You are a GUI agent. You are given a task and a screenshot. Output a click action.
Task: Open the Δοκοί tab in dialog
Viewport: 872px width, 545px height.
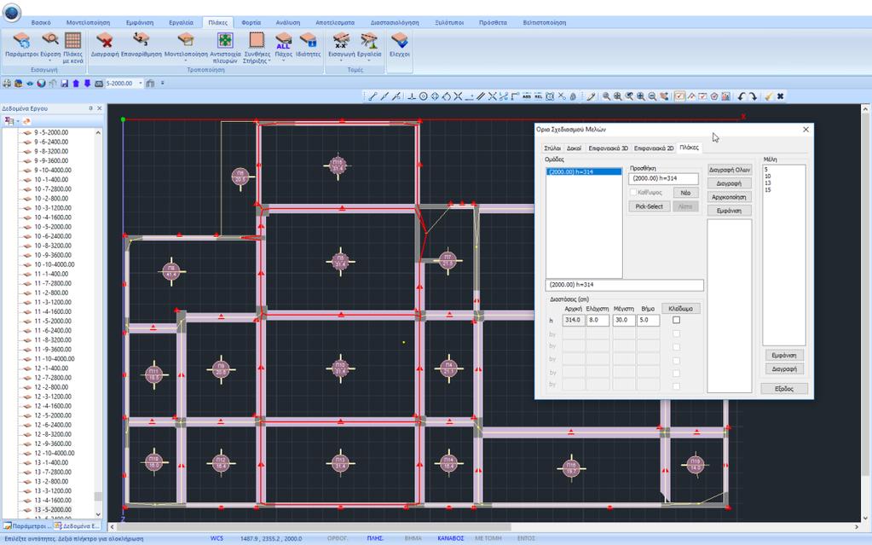coord(574,148)
